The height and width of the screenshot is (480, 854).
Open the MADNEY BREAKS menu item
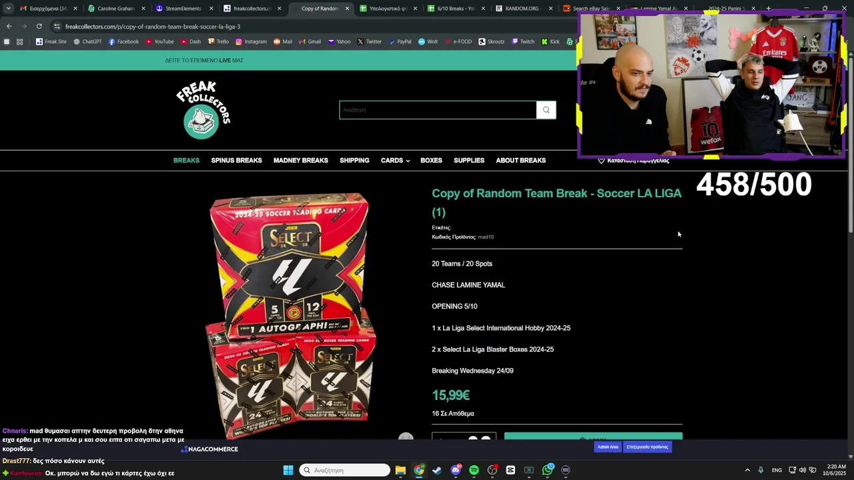click(300, 161)
